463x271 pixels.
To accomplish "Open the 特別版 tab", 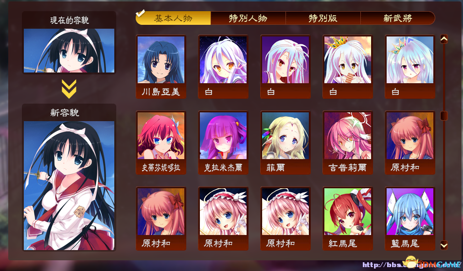I will (323, 18).
